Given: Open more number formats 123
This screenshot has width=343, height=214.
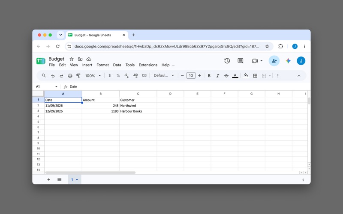Looking at the screenshot, I should pyautogui.click(x=144, y=76).
